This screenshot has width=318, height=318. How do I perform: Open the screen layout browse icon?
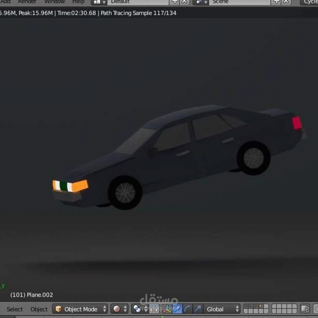click(99, 2)
